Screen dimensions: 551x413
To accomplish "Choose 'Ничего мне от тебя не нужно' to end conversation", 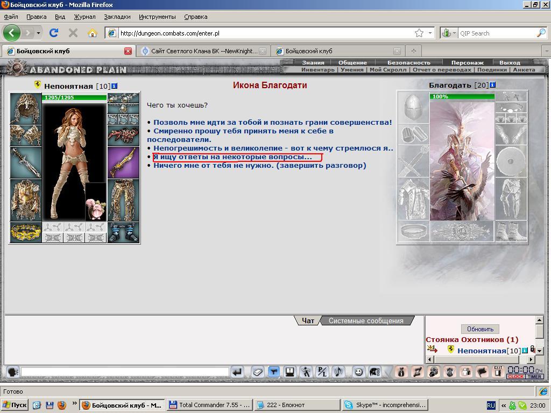I will tap(260, 166).
